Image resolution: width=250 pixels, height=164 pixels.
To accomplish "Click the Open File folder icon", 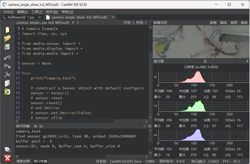I will [x=7, y=38].
